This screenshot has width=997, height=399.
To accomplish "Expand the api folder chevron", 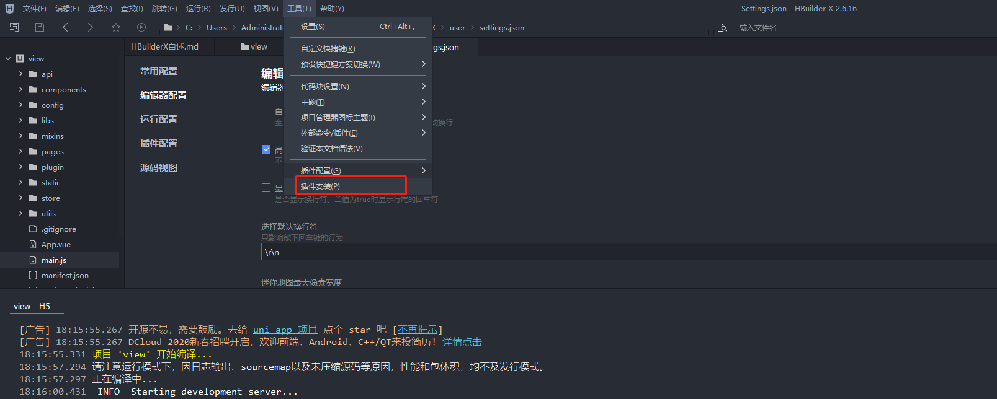I will (x=20, y=74).
